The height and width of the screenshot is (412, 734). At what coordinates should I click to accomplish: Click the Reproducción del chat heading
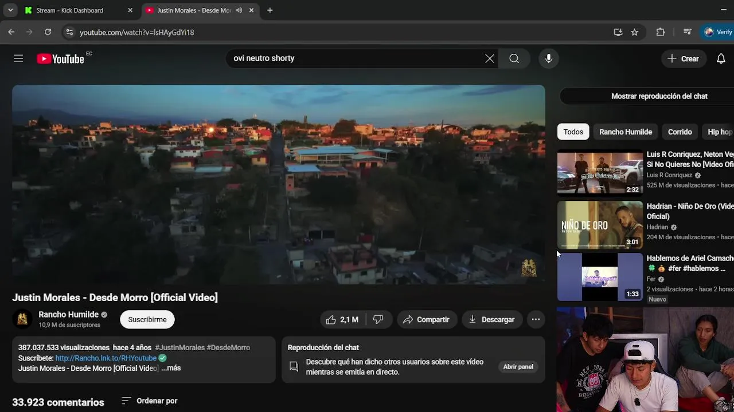[323, 347]
